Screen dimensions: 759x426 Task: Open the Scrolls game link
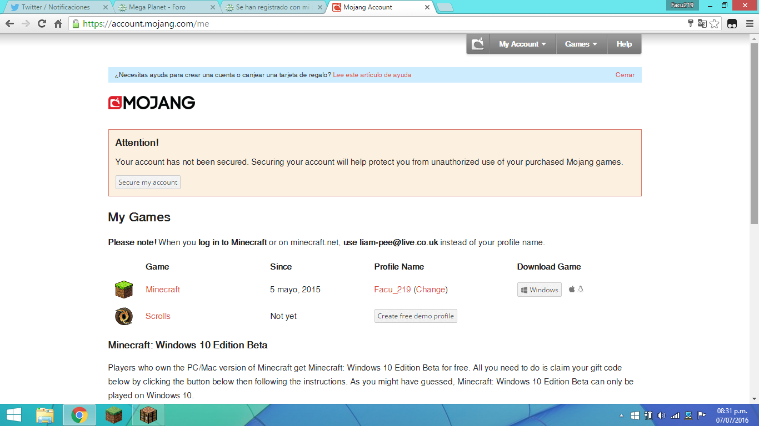point(158,316)
